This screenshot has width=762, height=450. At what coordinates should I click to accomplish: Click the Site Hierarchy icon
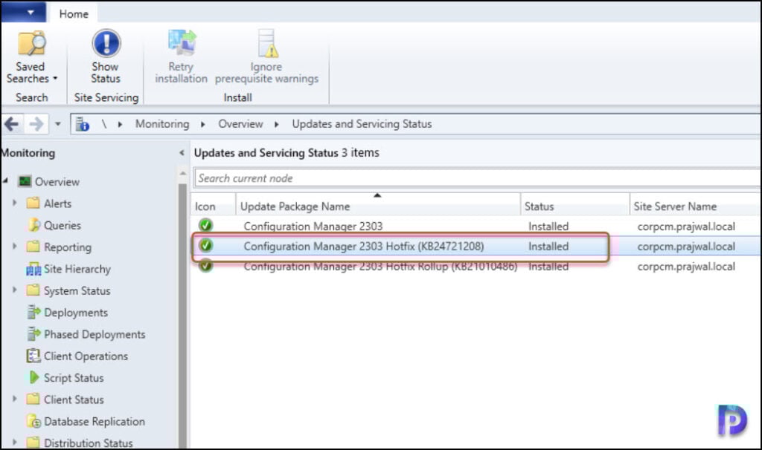[33, 269]
